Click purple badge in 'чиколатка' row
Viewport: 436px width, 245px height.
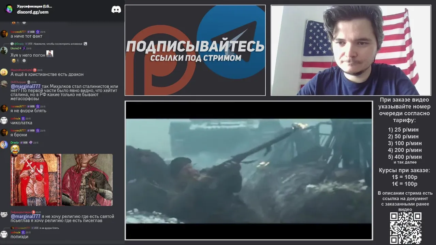(x=23, y=118)
